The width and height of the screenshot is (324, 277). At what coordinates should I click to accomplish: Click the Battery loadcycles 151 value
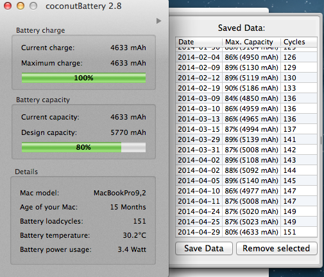pos(140,221)
